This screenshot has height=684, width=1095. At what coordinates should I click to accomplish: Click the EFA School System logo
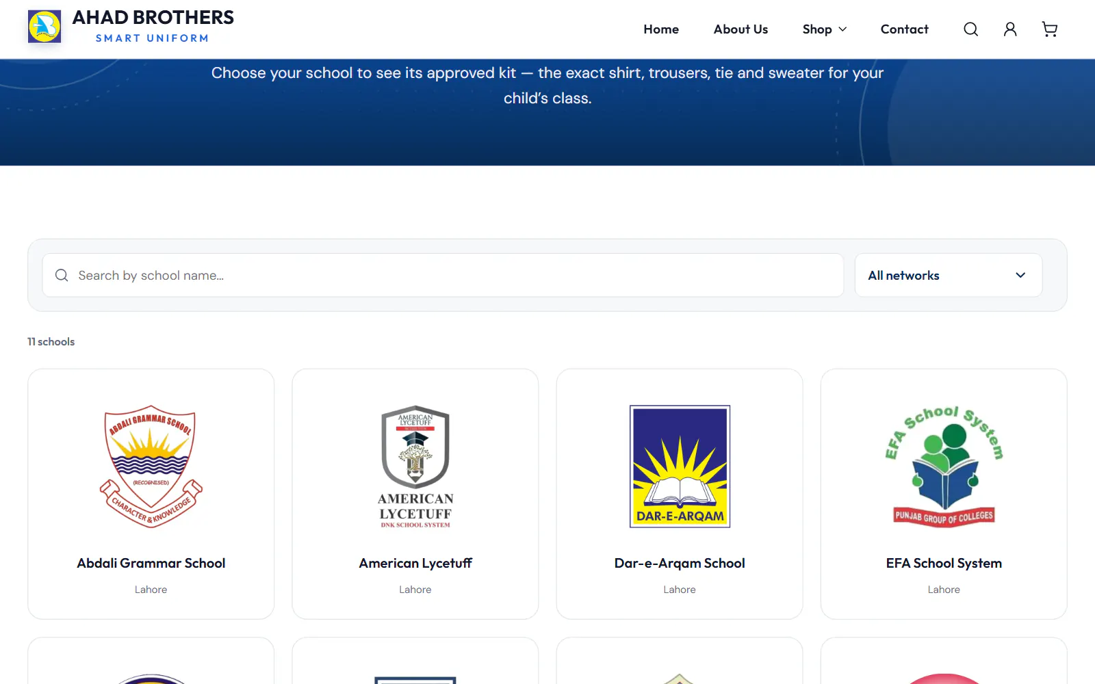pos(944,466)
